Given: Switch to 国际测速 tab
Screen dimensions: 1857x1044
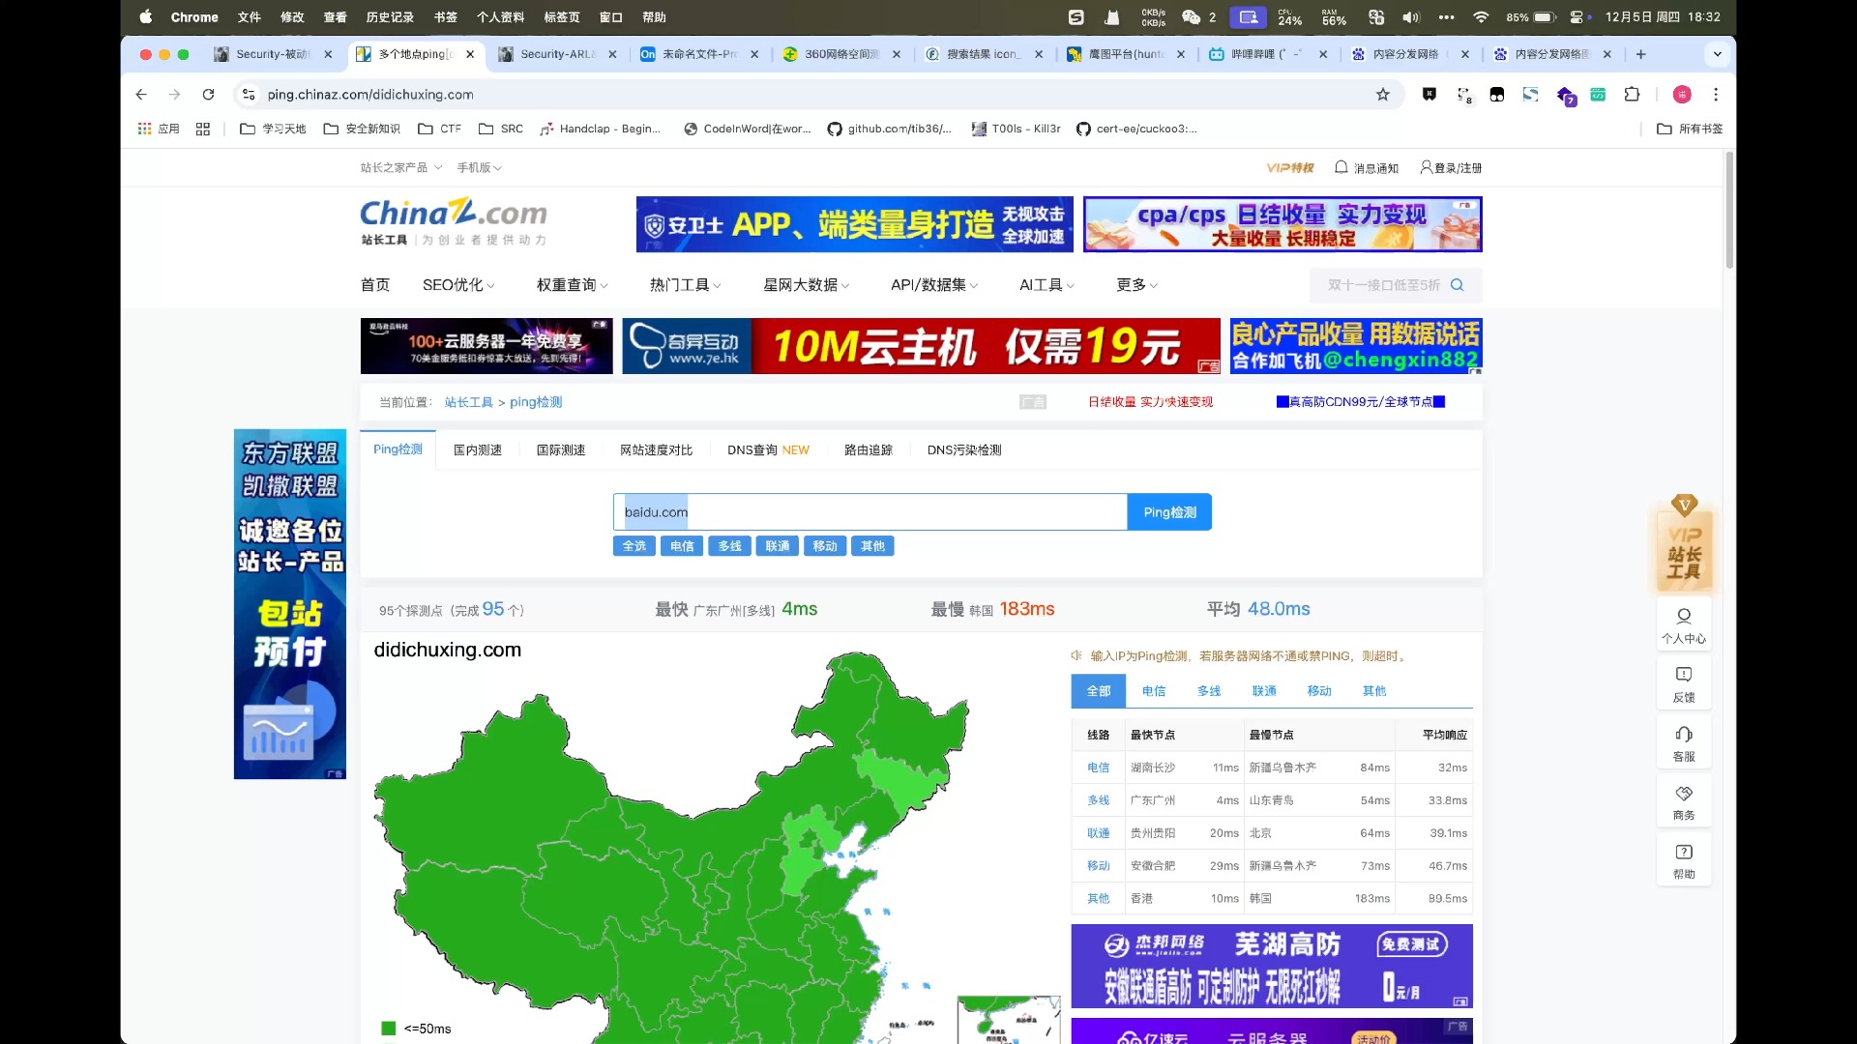Looking at the screenshot, I should [x=561, y=449].
